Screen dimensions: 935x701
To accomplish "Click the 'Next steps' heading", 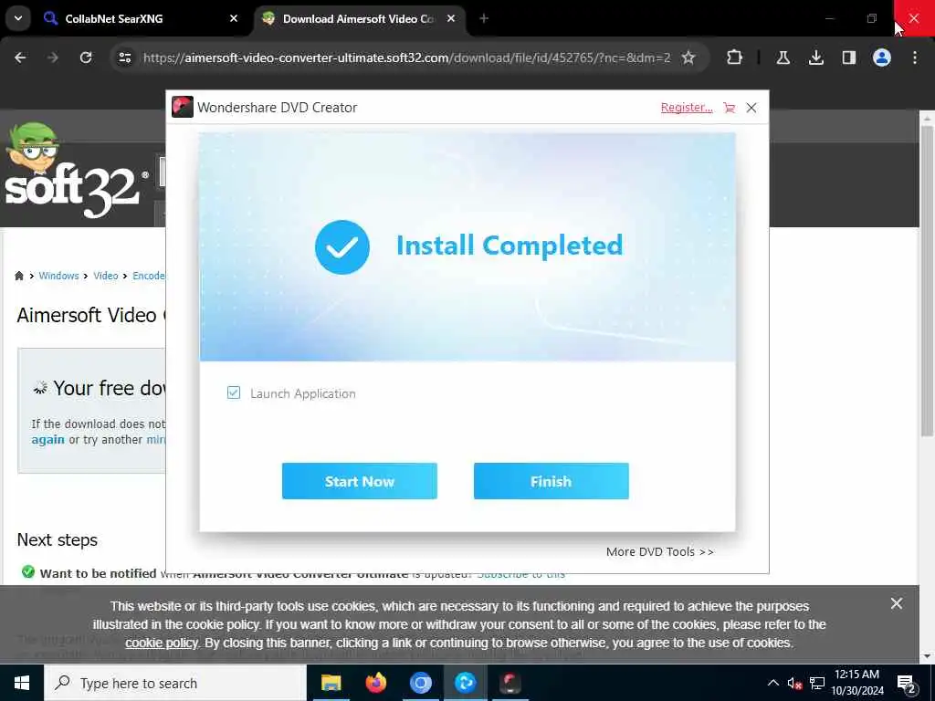I will tap(58, 539).
